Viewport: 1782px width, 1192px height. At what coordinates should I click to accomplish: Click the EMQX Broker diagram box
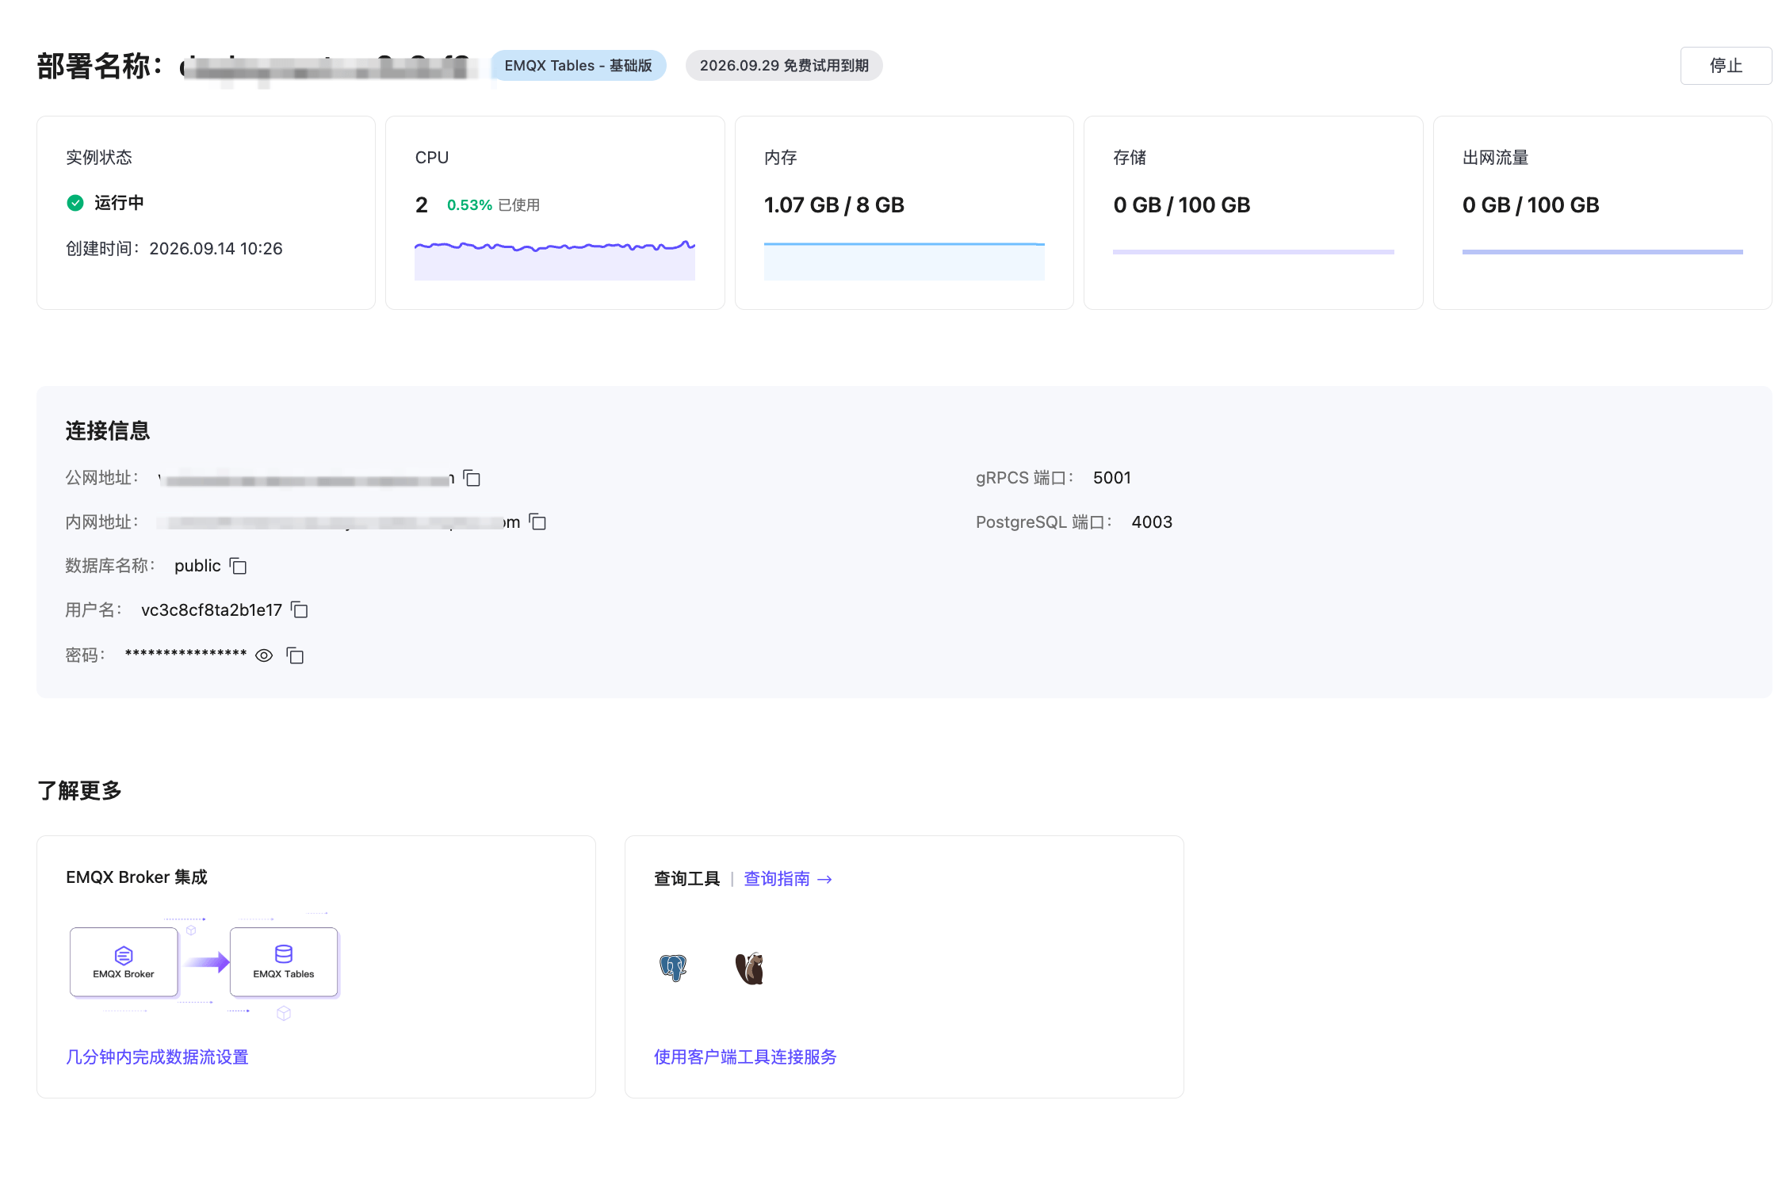pos(124,962)
